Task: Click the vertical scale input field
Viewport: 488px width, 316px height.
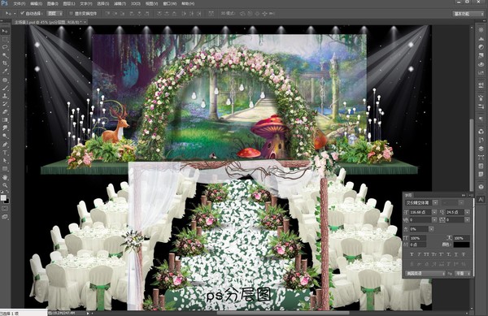Action: pos(417,238)
